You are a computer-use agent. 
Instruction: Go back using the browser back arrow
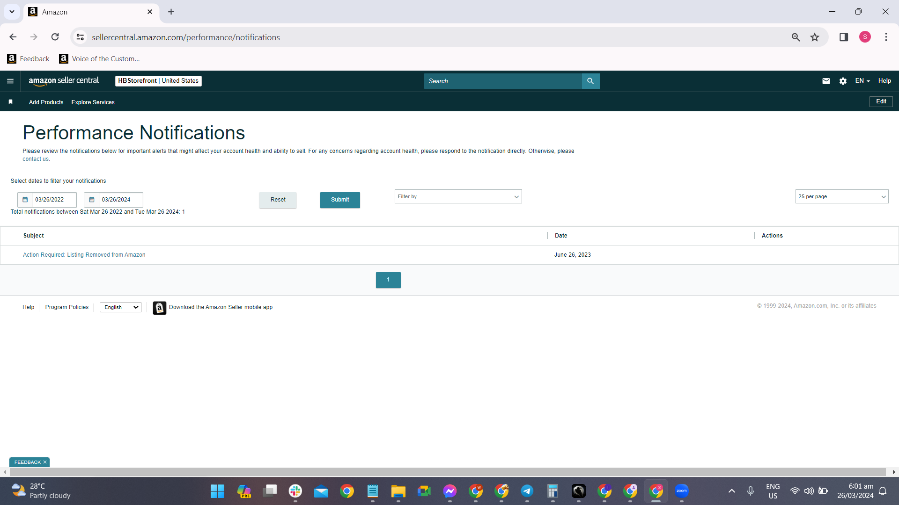coord(13,37)
